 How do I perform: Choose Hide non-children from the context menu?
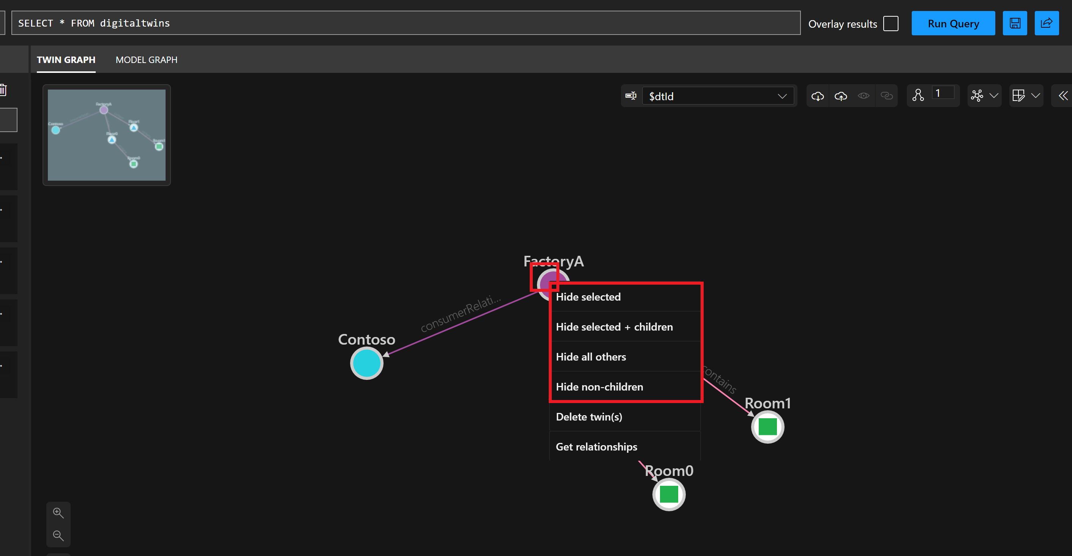pyautogui.click(x=600, y=386)
